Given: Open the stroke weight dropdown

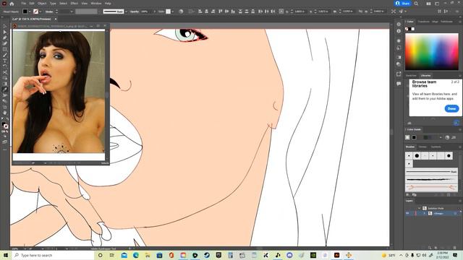Looking at the screenshot, I should [72, 12].
